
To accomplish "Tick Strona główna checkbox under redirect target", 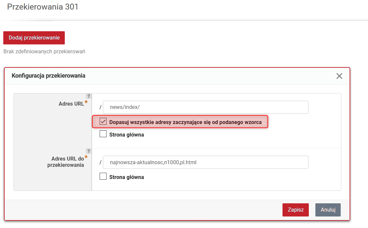I will [x=103, y=176].
